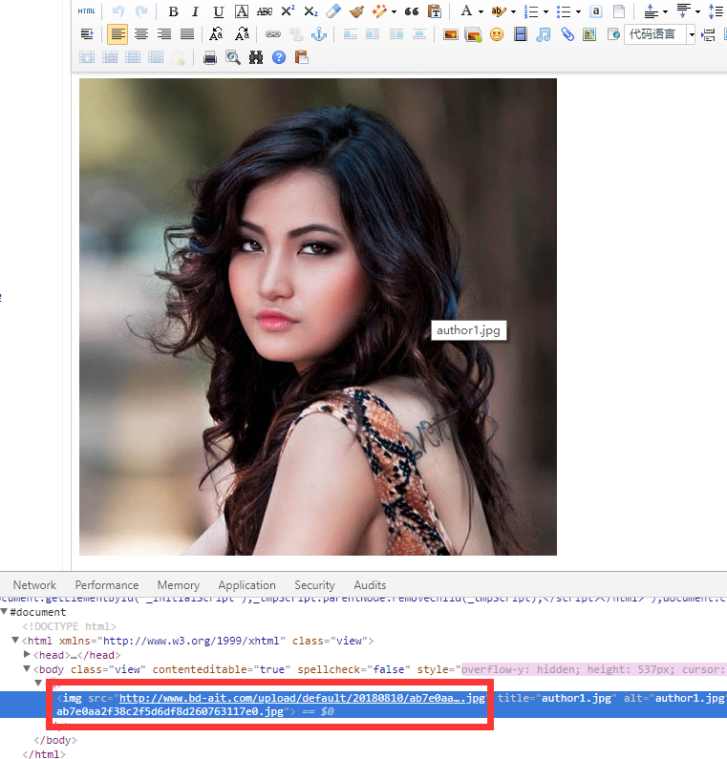Toggle bold formatting
The image size is (727, 759).
[173, 11]
